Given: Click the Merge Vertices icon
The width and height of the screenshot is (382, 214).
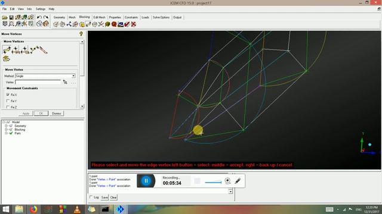Looking at the screenshot, I should [x=69, y=24].
